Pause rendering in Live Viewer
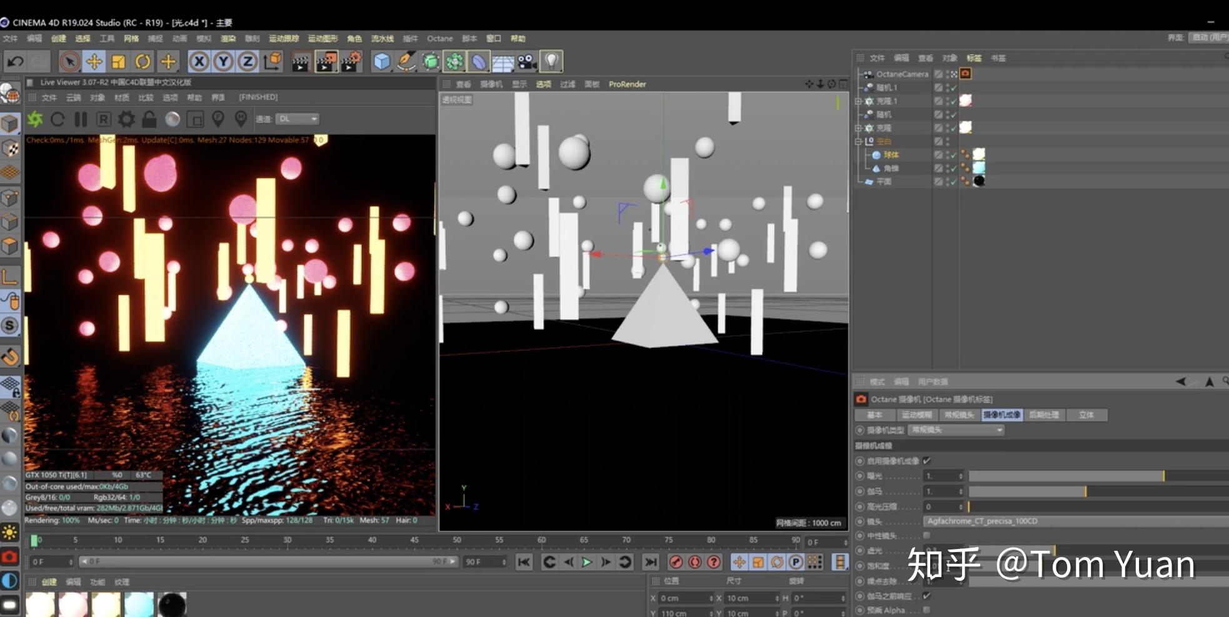 pos(81,119)
